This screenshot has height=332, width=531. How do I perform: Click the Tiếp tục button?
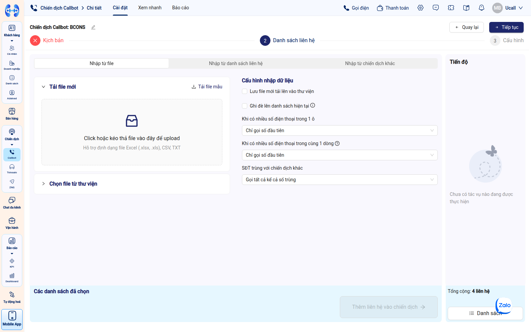506,27
